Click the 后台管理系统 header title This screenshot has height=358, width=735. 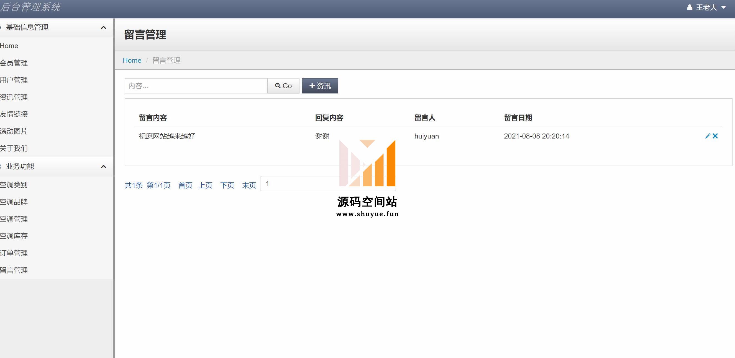pyautogui.click(x=30, y=7)
